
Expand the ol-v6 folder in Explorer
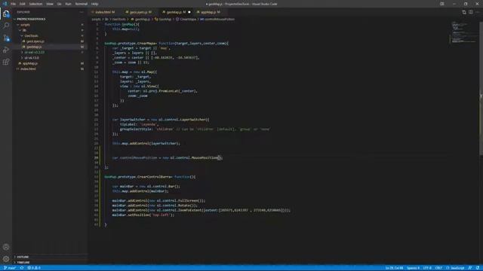(x=32, y=58)
